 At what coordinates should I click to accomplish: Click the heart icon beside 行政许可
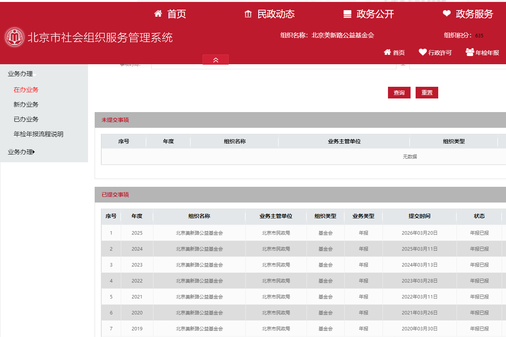[x=423, y=52]
